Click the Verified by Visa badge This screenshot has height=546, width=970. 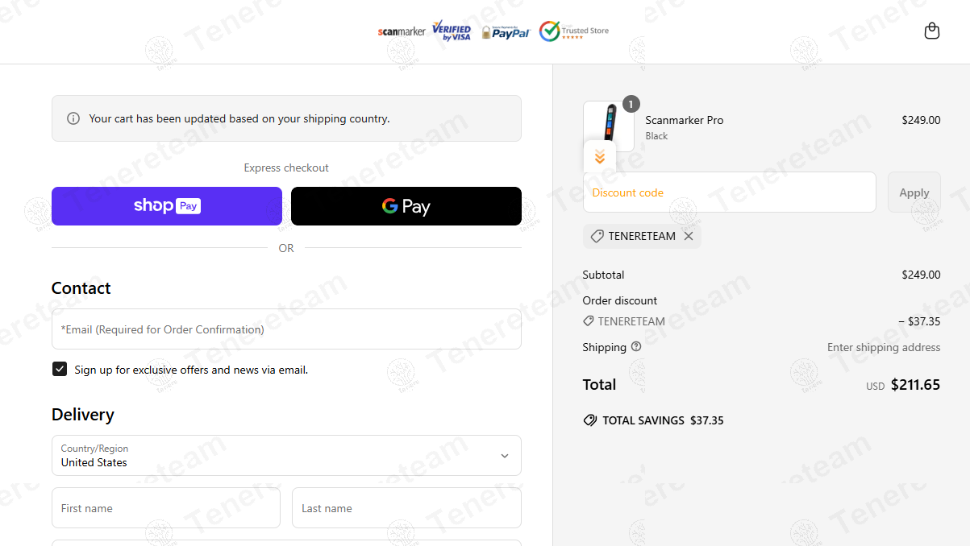452,31
